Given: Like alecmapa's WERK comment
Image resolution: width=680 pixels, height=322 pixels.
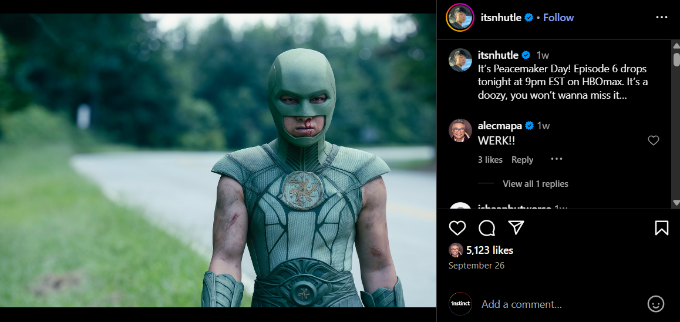Looking at the screenshot, I should [x=653, y=140].
